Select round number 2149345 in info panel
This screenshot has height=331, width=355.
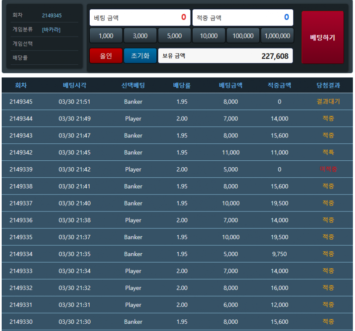[x=52, y=16]
